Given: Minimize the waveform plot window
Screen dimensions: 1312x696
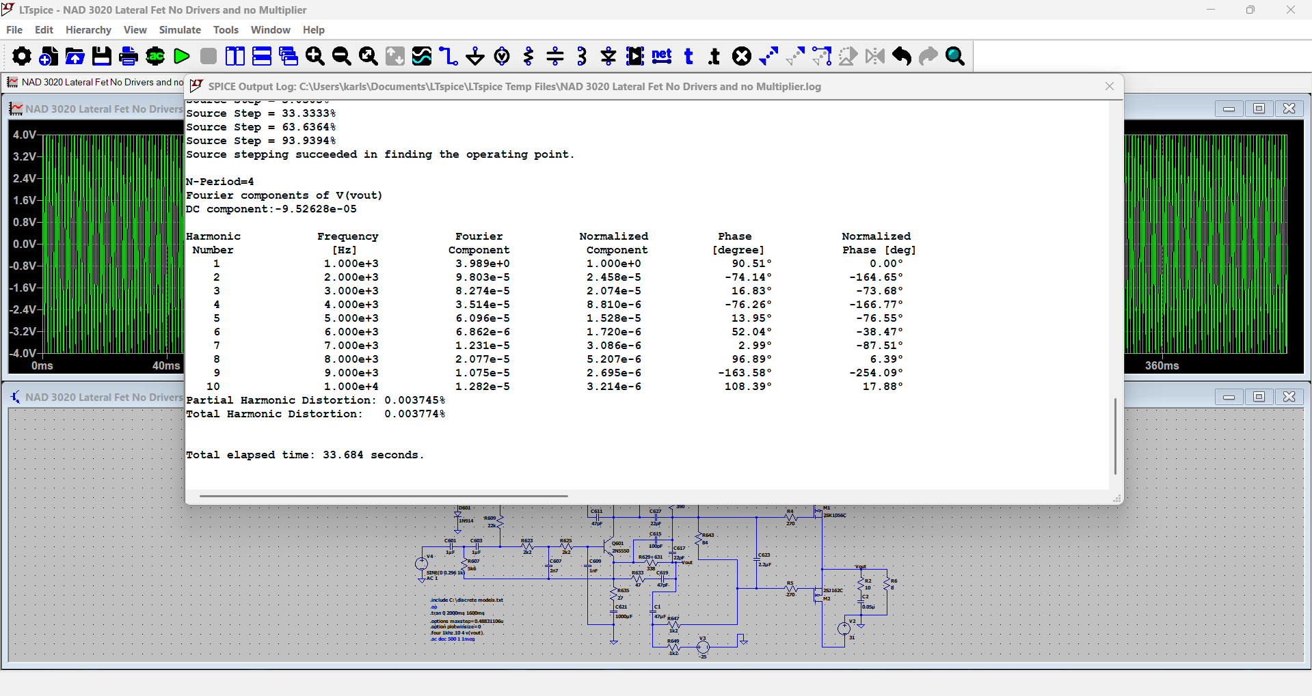Looking at the screenshot, I should pyautogui.click(x=1229, y=109).
